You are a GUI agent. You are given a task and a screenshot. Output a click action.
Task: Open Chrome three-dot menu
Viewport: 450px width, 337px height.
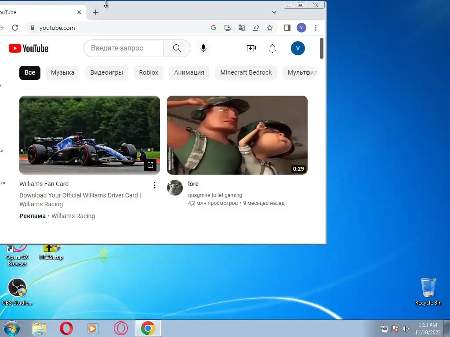pyautogui.click(x=316, y=28)
